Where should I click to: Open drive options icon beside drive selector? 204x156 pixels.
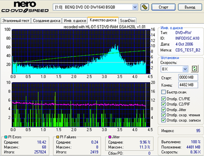(x=144, y=7)
